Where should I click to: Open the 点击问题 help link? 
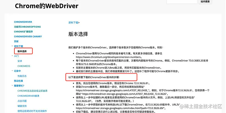click(22, 101)
